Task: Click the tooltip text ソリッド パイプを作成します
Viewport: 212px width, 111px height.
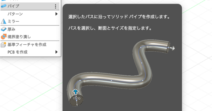Action: point(140,17)
